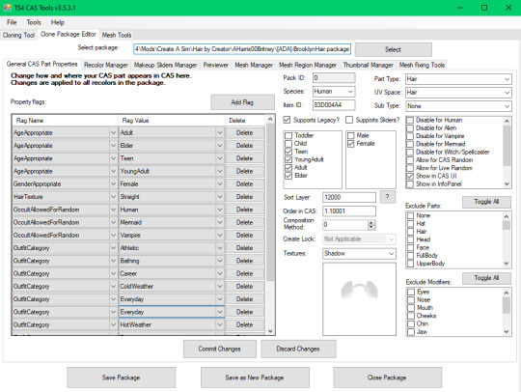Check the Hat exclude part
The width and height of the screenshot is (521, 392).
pyautogui.click(x=410, y=223)
